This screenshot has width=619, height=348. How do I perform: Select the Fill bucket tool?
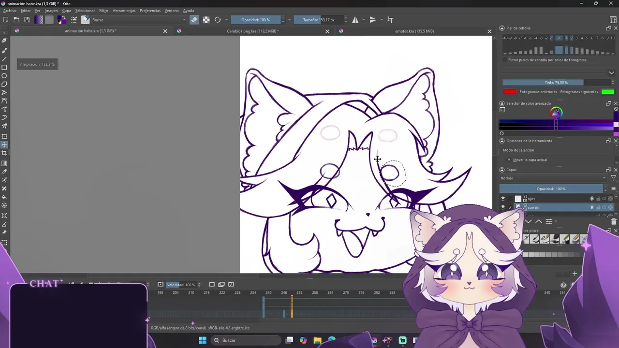coord(4,197)
